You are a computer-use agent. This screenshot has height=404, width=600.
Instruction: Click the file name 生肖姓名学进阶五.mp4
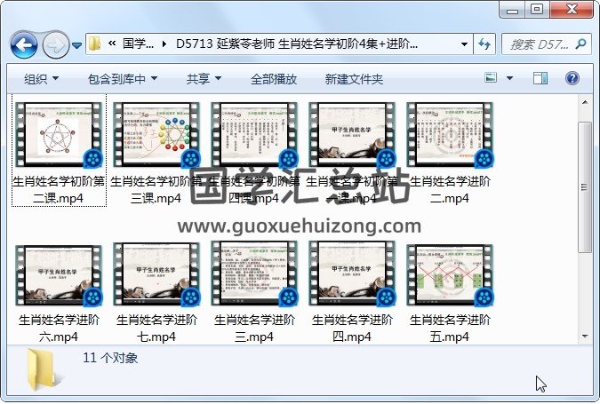450,329
